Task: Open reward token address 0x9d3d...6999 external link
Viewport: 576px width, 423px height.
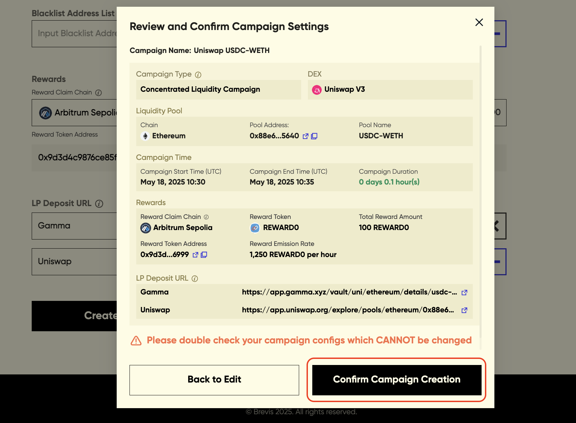Action: (195, 255)
